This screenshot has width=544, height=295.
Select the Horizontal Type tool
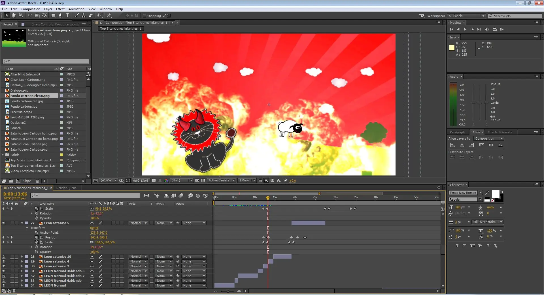tap(67, 16)
